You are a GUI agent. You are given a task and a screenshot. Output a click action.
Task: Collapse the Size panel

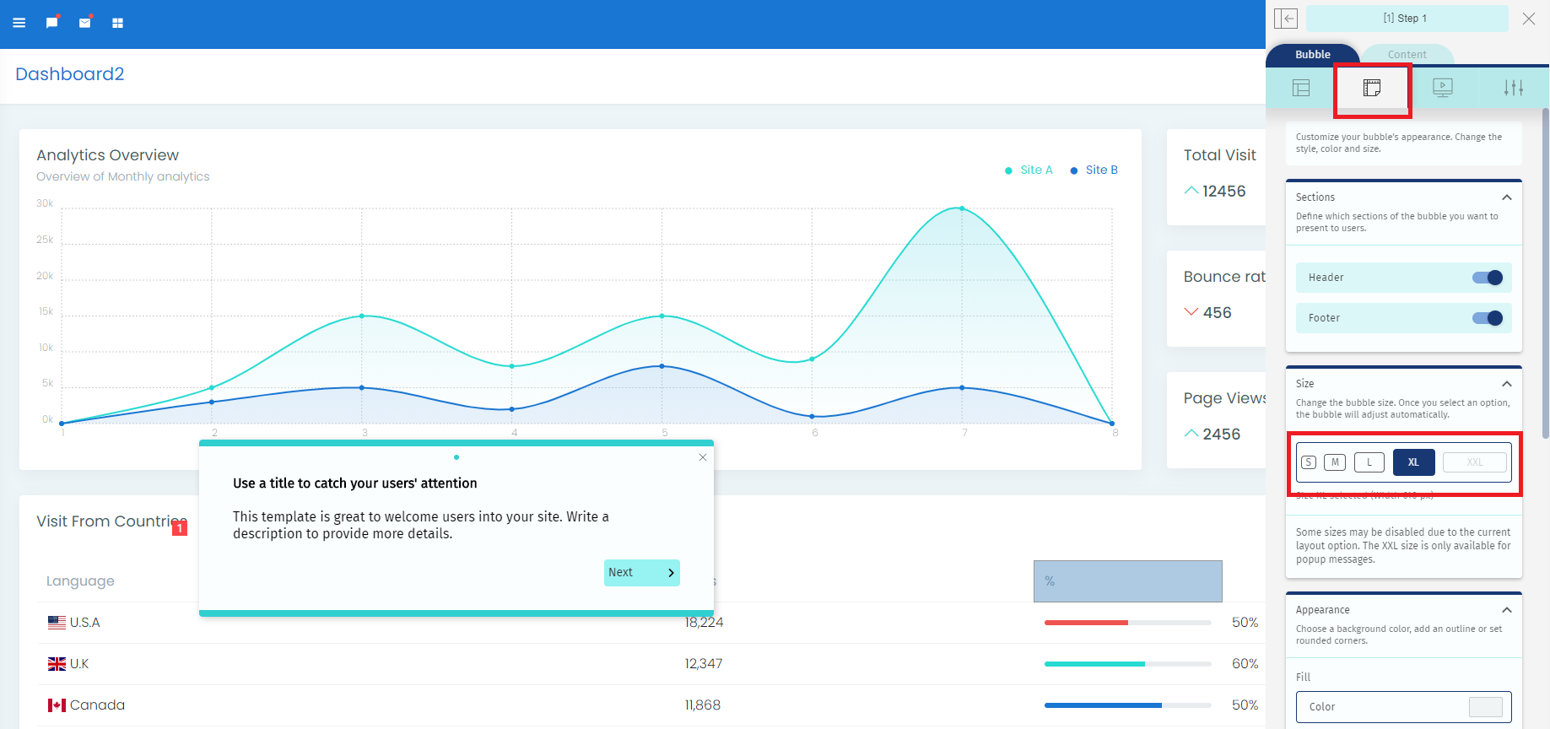pyautogui.click(x=1507, y=384)
